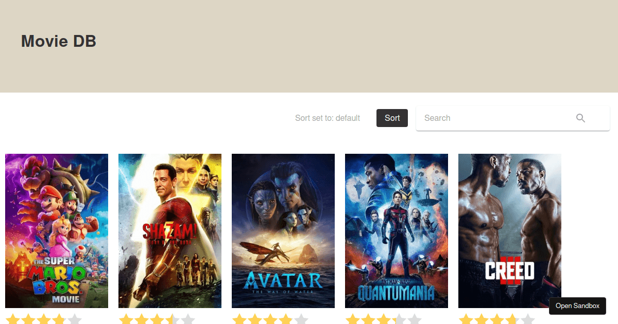Screen dimensions: 618x324
Task: Open the Avatar: The Way of Water poster
Action: click(x=283, y=231)
